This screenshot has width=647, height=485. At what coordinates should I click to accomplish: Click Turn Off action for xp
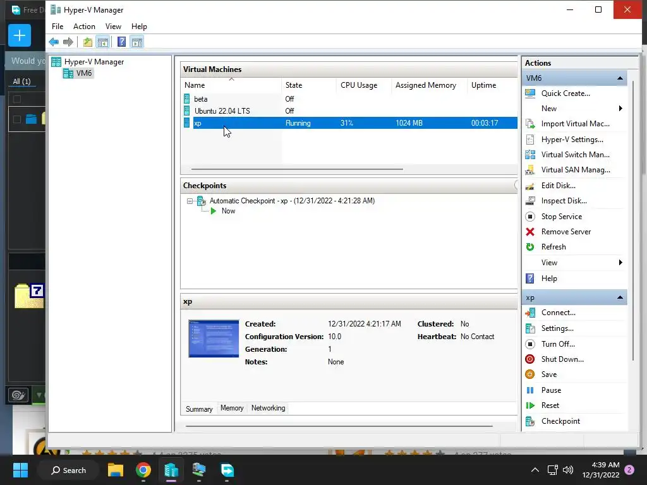pyautogui.click(x=557, y=344)
